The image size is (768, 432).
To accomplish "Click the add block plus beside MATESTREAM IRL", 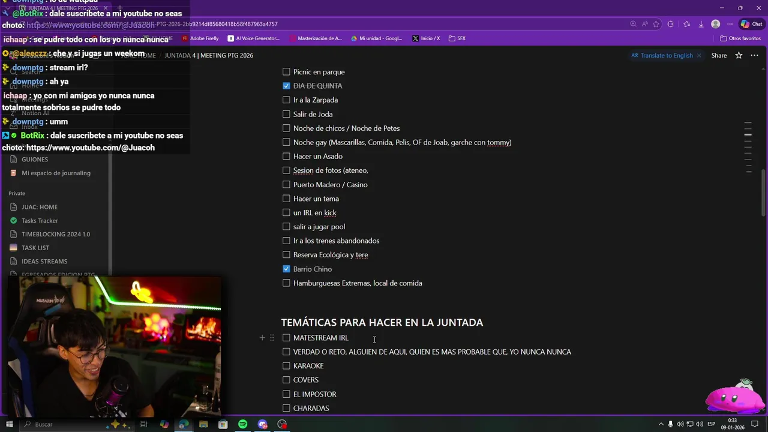I will 262,338.
